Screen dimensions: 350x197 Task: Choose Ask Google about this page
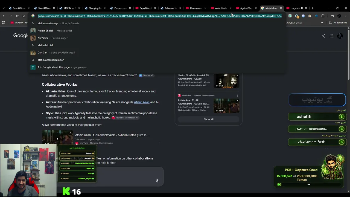coord(157,67)
